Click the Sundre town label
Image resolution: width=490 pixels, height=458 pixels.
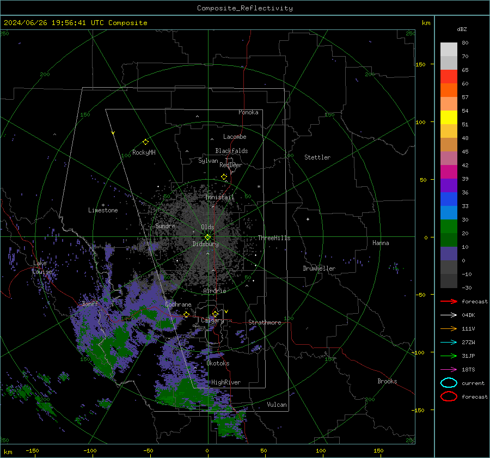pos(165,226)
